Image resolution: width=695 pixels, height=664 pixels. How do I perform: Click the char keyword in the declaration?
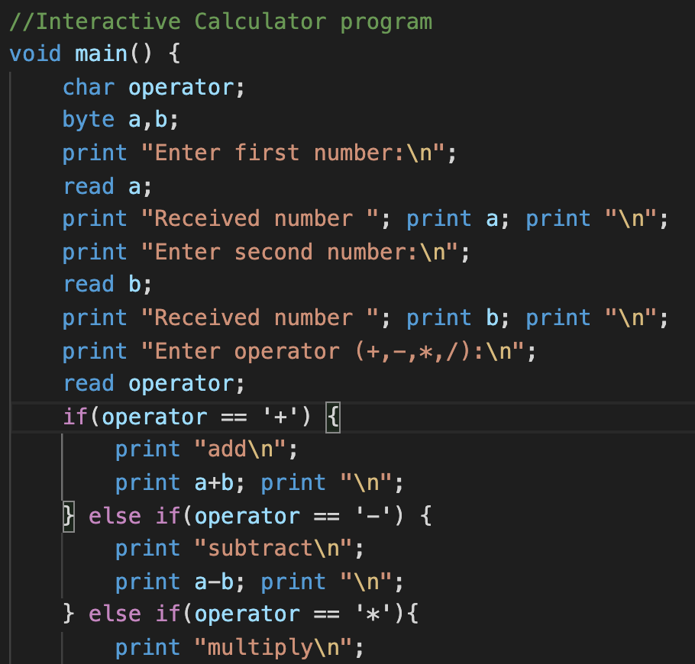tap(88, 88)
